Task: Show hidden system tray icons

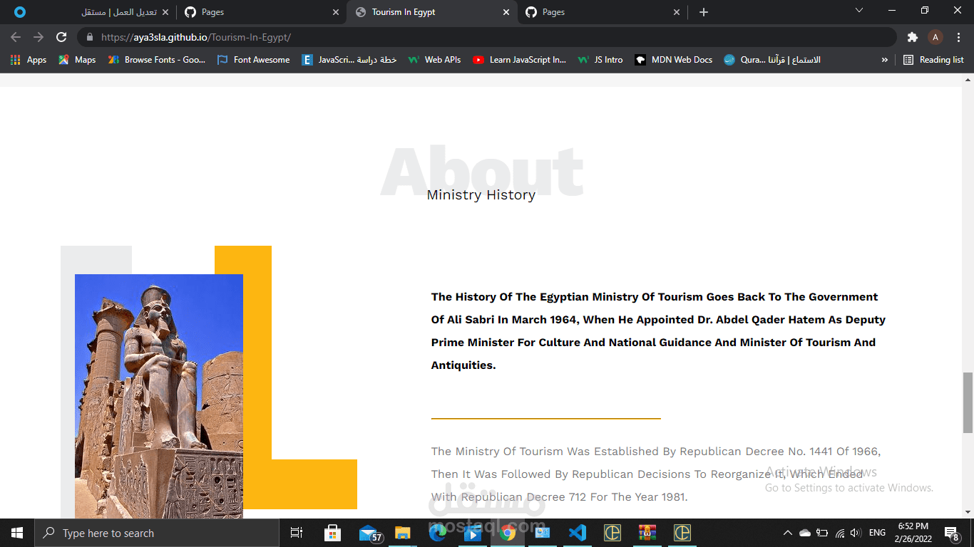Action: pyautogui.click(x=787, y=533)
